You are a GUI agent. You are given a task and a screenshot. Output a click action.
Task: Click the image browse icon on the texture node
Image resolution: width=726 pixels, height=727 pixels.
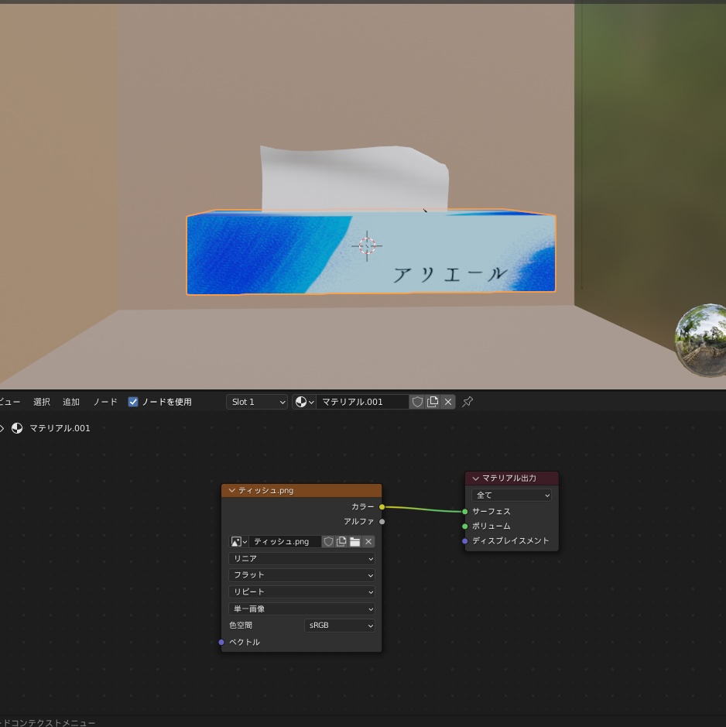click(x=237, y=541)
